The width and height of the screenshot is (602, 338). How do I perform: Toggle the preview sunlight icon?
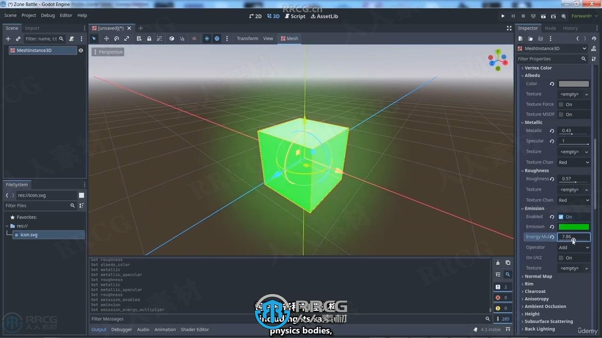click(x=207, y=38)
